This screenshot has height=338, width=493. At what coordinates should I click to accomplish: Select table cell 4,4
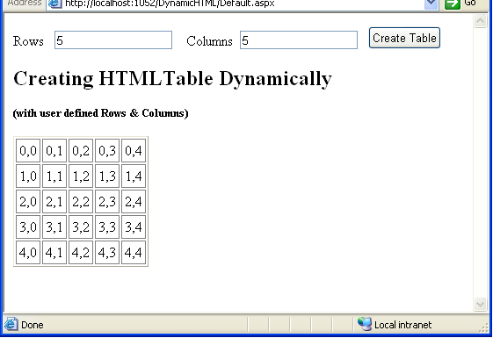(x=134, y=252)
